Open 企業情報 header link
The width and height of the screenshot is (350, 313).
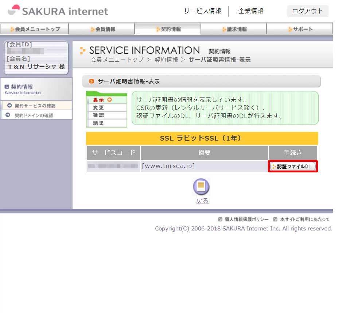pyautogui.click(x=251, y=11)
